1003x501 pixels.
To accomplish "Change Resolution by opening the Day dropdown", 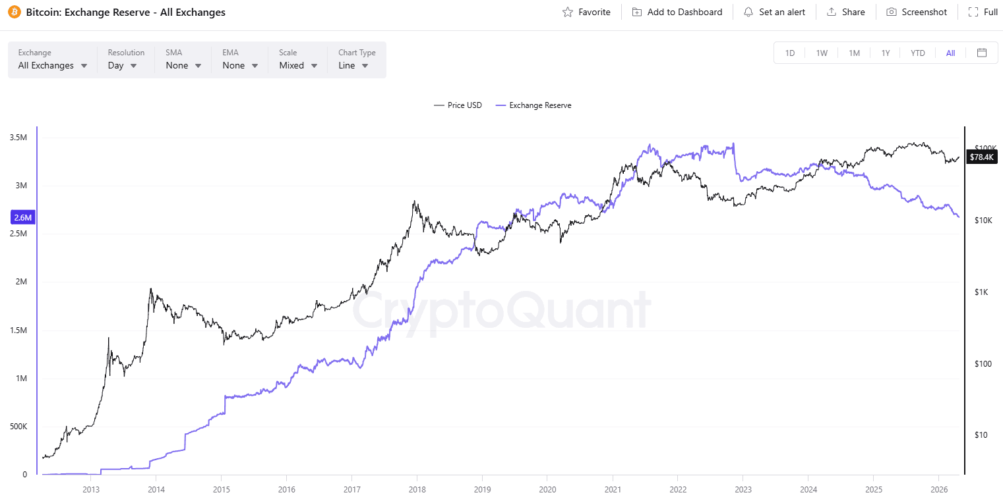I will click(123, 65).
